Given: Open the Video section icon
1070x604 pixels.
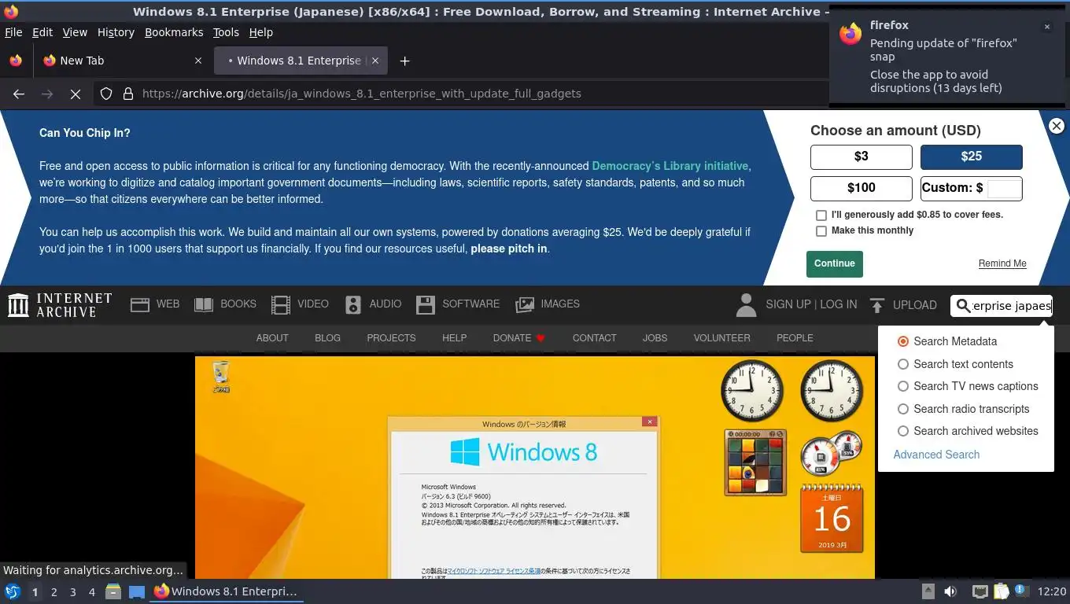Looking at the screenshot, I should [281, 305].
